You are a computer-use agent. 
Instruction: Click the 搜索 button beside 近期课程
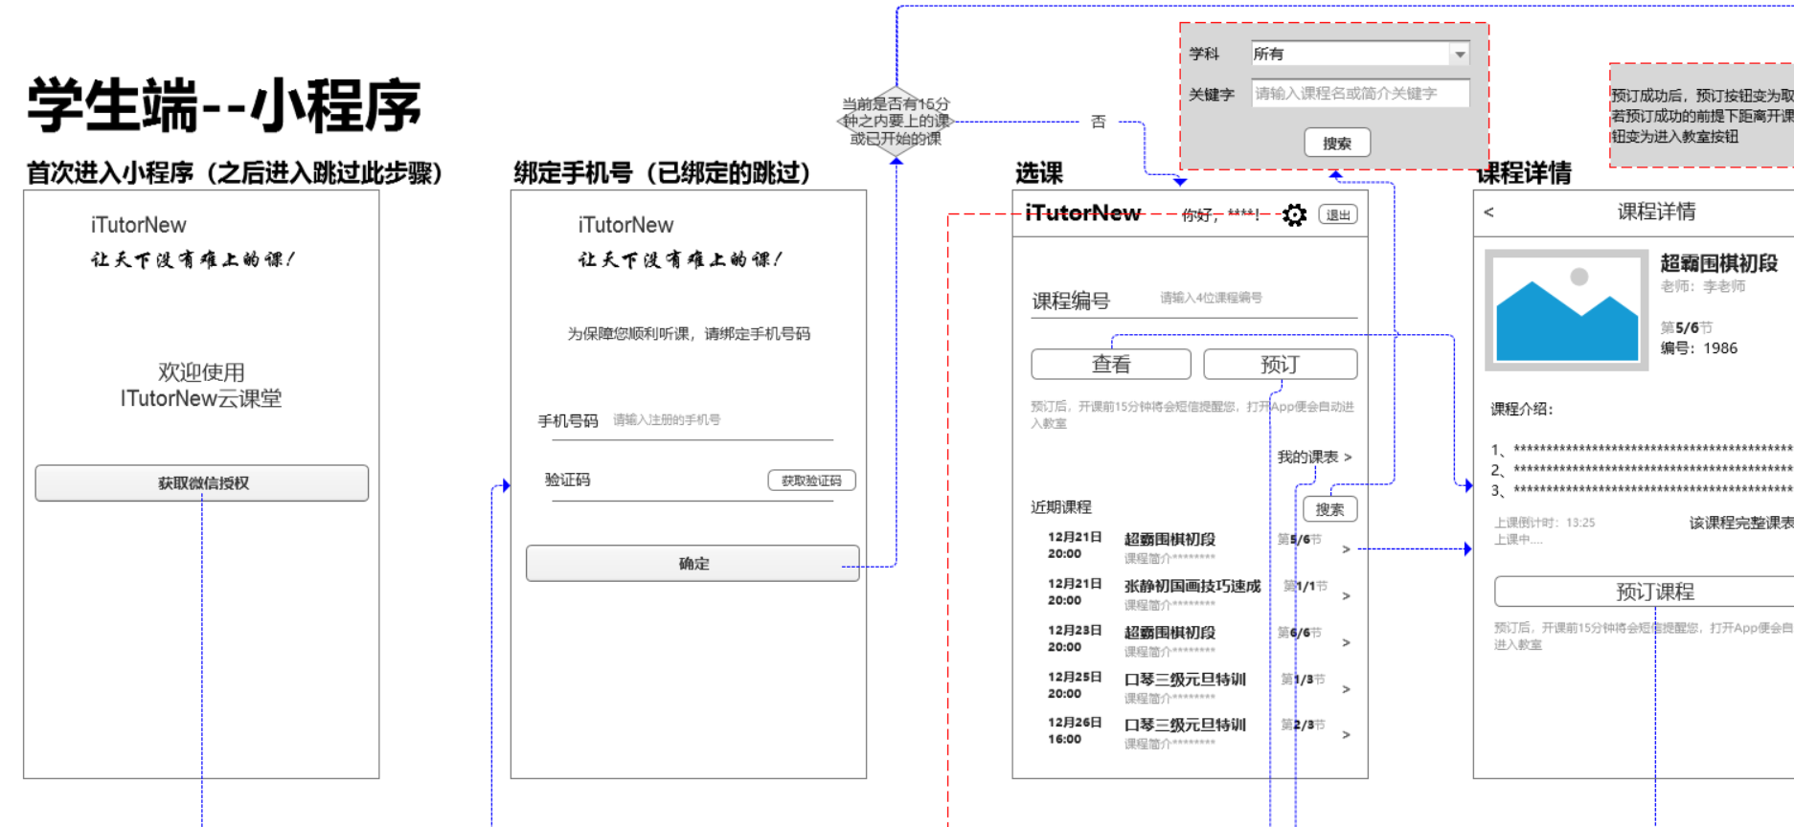click(x=1329, y=509)
